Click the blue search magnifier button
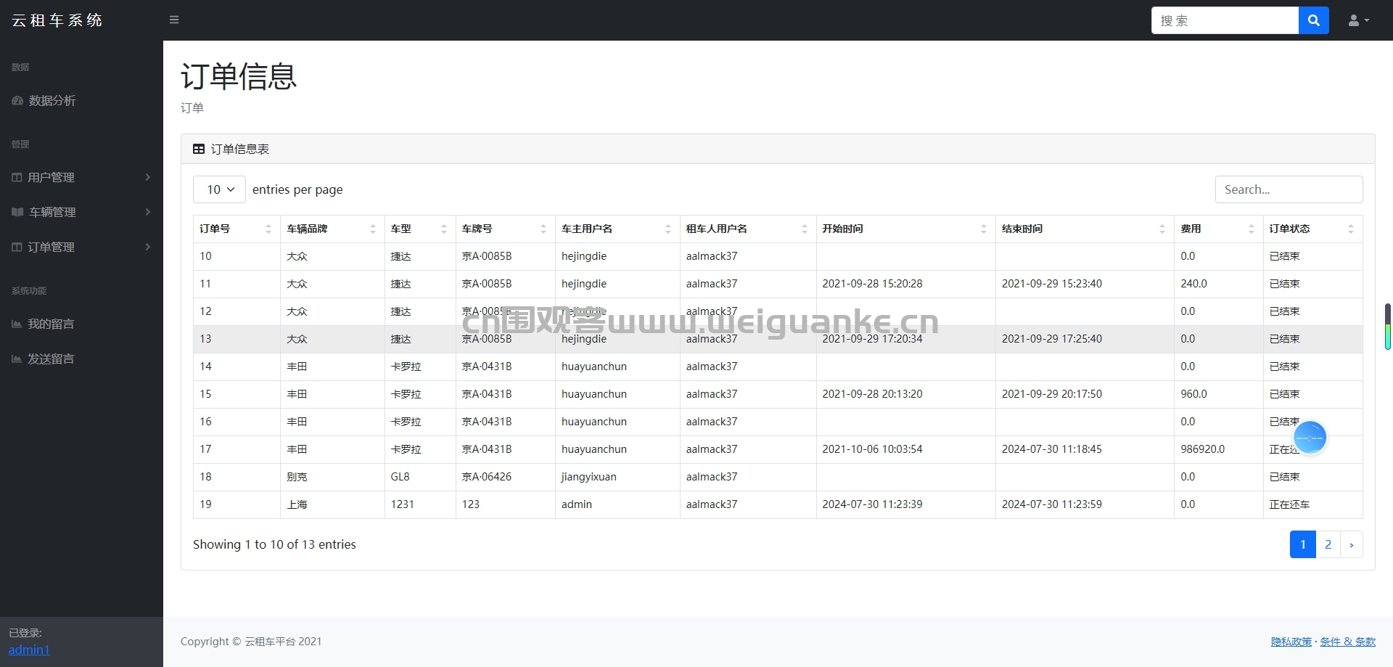 click(1313, 20)
